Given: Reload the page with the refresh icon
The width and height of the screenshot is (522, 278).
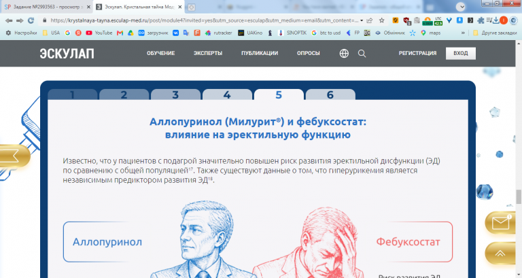Looking at the screenshot, I should click(x=31, y=20).
